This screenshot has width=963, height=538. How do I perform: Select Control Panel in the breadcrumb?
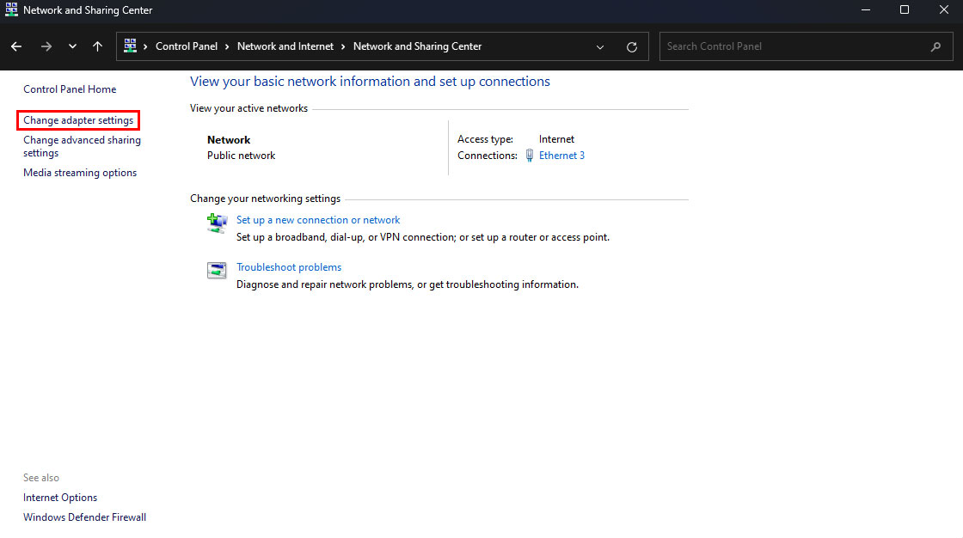tap(187, 46)
